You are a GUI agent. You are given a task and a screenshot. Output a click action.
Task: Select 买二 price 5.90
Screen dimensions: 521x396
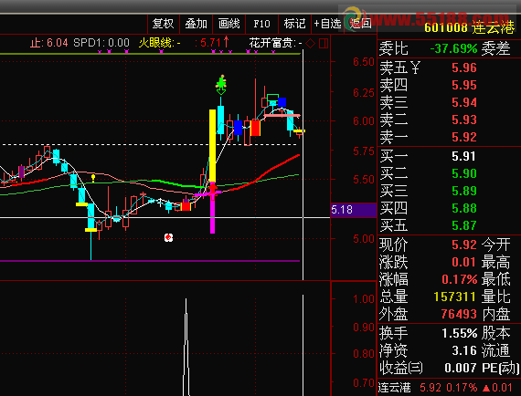pyautogui.click(x=464, y=173)
